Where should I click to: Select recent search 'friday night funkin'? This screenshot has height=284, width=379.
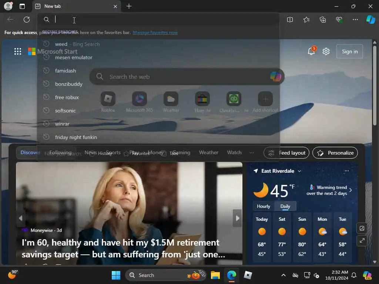pos(158,137)
